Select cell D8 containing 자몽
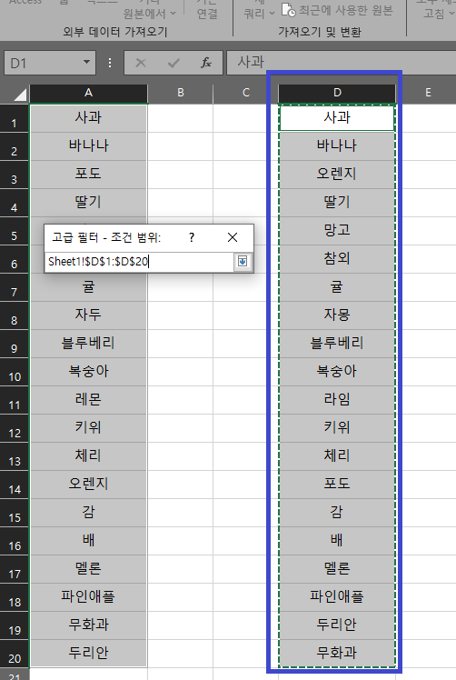Image resolution: width=456 pixels, height=680 pixels. [x=337, y=315]
